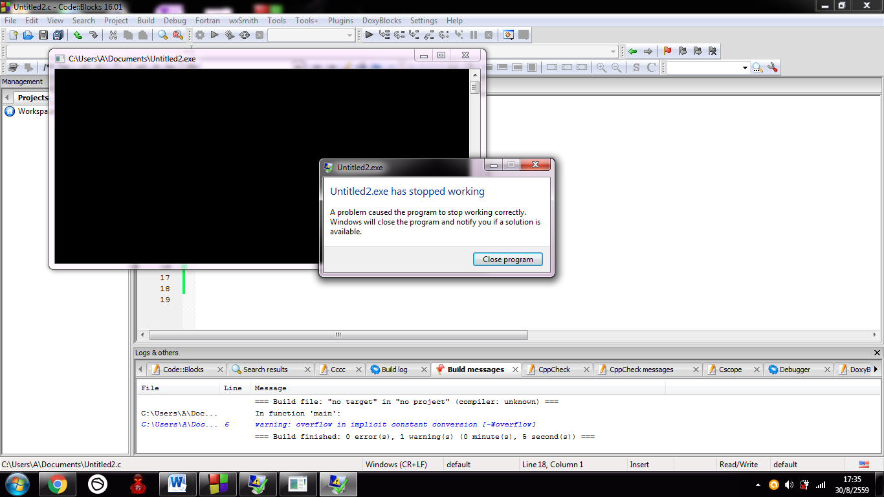Toggle bookmark with the red flag icon
The image size is (884, 497).
click(x=667, y=51)
